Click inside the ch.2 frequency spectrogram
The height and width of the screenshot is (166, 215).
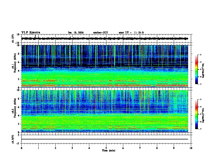[105, 111]
